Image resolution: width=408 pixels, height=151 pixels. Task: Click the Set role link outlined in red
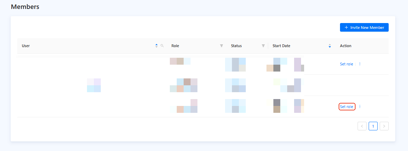pos(347,107)
